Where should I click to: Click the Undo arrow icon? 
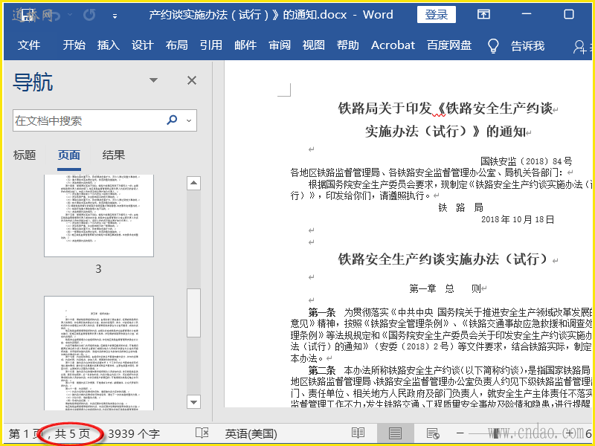[x=55, y=15]
